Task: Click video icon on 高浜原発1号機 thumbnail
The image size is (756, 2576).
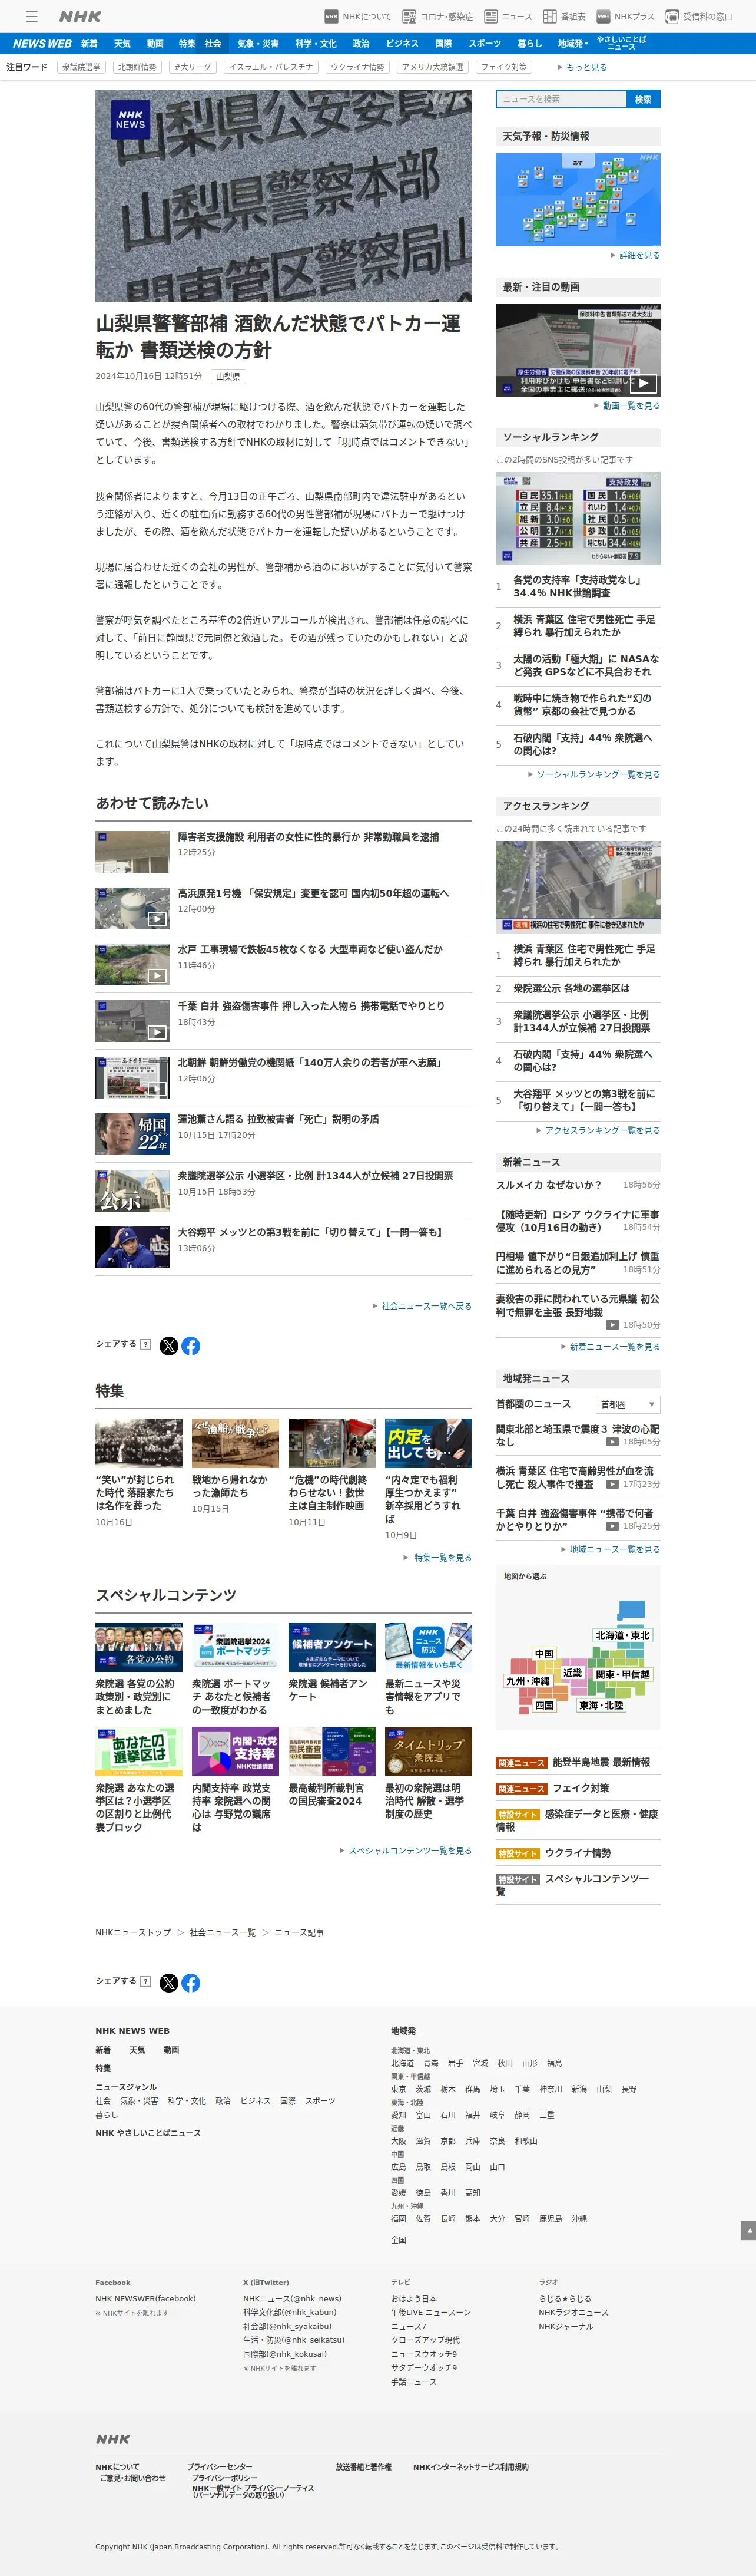Action: (x=158, y=919)
